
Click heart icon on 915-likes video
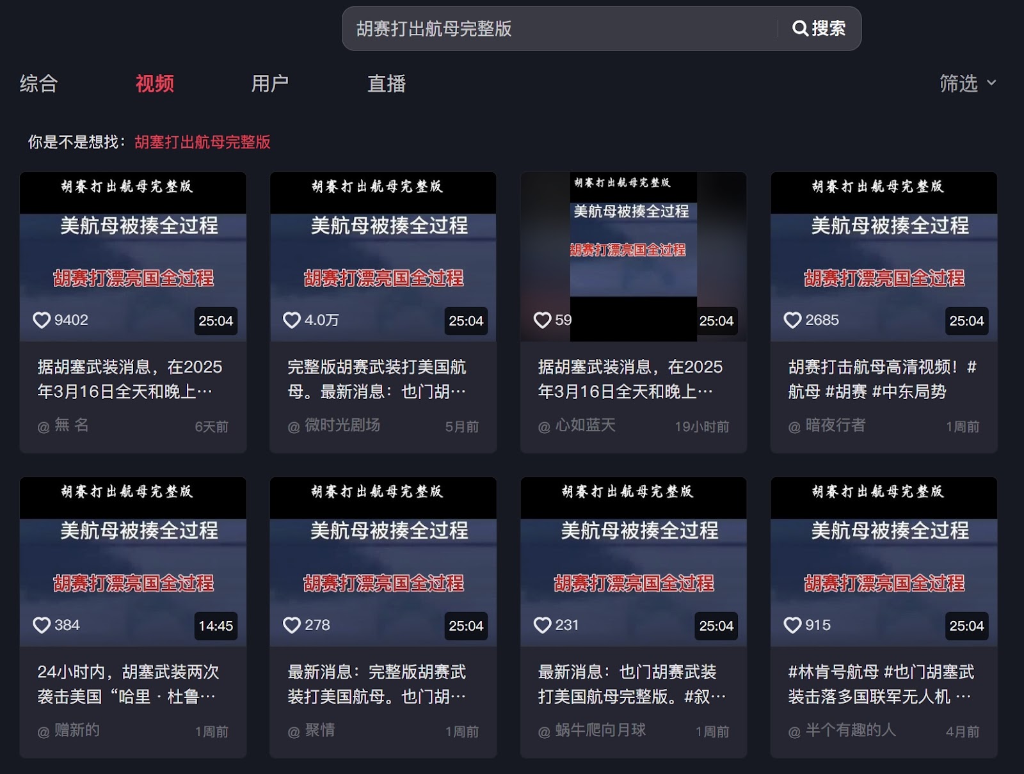(792, 625)
